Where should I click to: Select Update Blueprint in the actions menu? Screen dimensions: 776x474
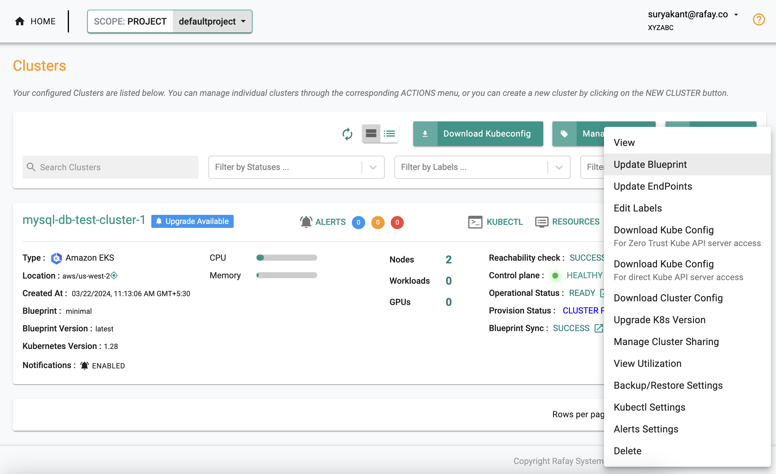(x=687, y=164)
